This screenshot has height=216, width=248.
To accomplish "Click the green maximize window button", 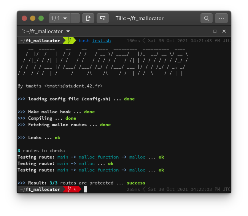I will (41, 18).
